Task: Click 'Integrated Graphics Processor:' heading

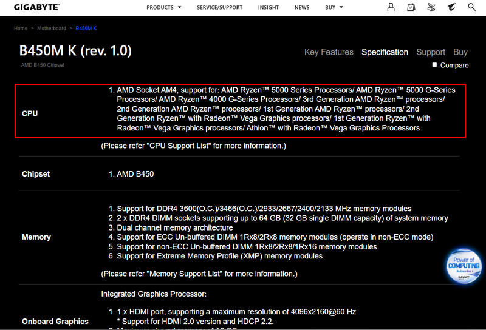Action: [x=154, y=294]
